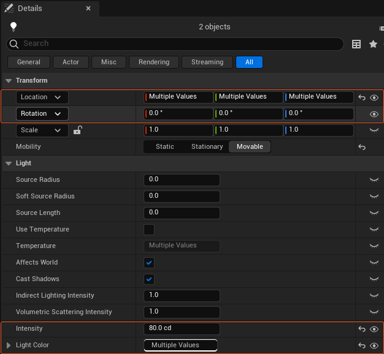Click the favorites star icon
384x354 pixels.
point(373,44)
